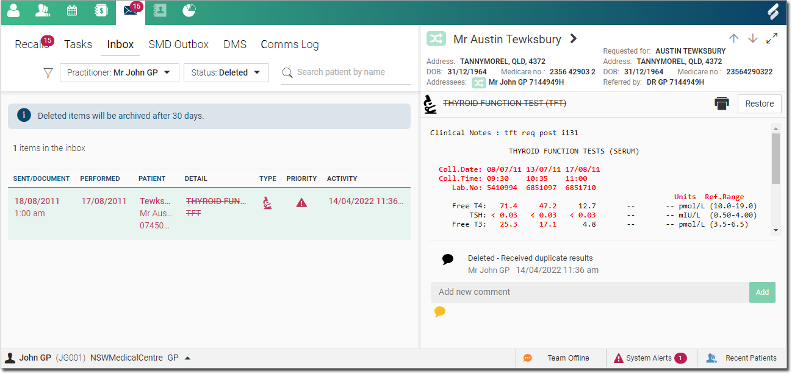The image size is (792, 374).
Task: Click the search magnifier icon
Action: (x=287, y=73)
